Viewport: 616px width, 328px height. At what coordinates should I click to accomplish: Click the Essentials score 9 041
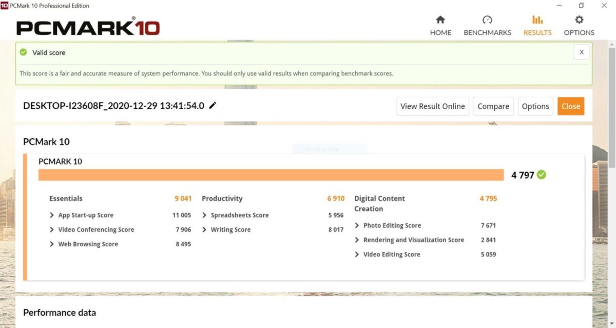tap(183, 198)
